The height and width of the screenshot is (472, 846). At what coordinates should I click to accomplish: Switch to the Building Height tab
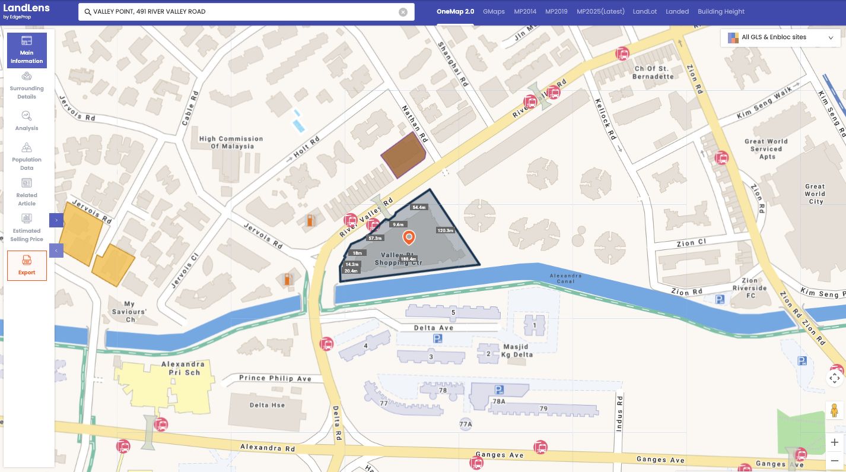(x=721, y=11)
